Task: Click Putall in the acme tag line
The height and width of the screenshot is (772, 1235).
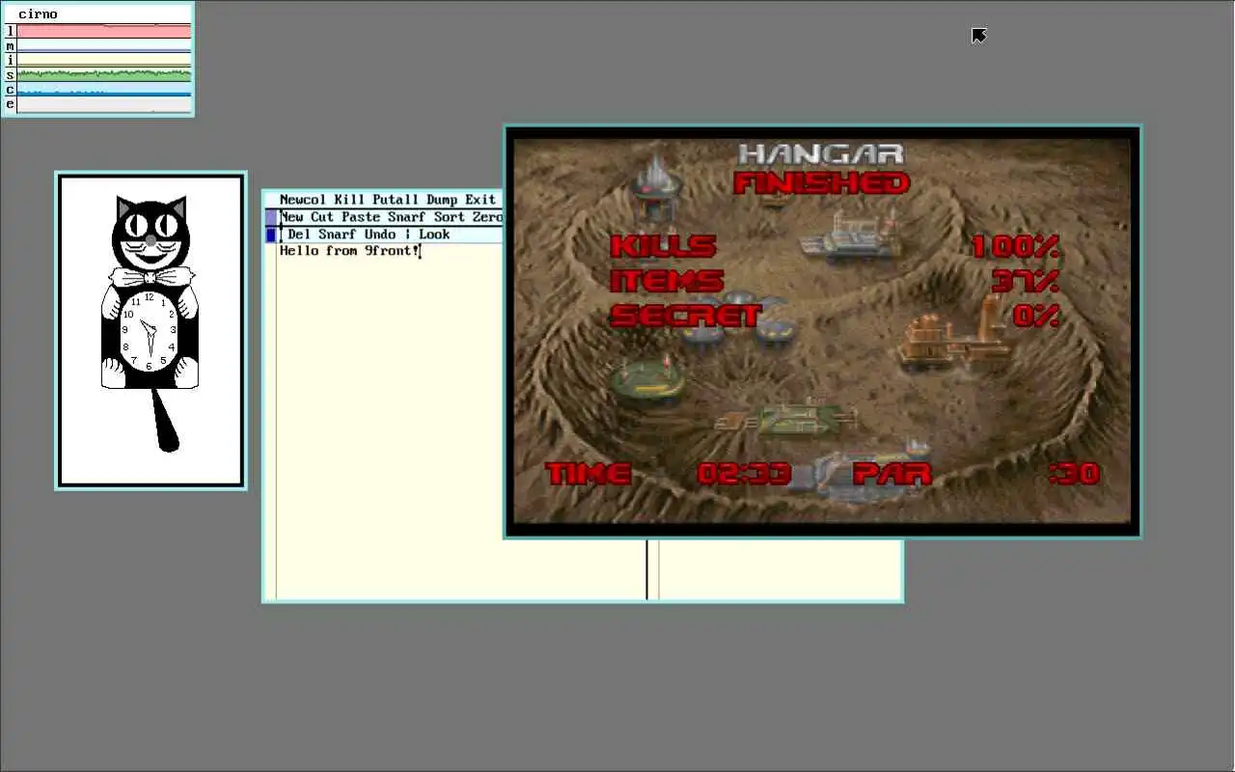Action: tap(396, 200)
